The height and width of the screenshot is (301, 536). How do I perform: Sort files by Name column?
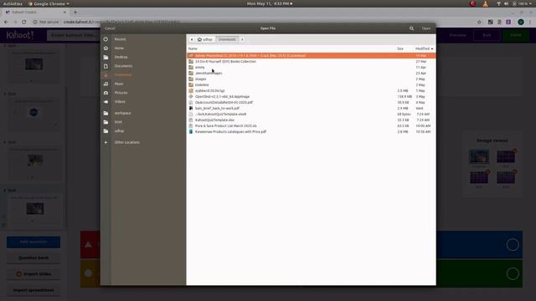pos(193,48)
